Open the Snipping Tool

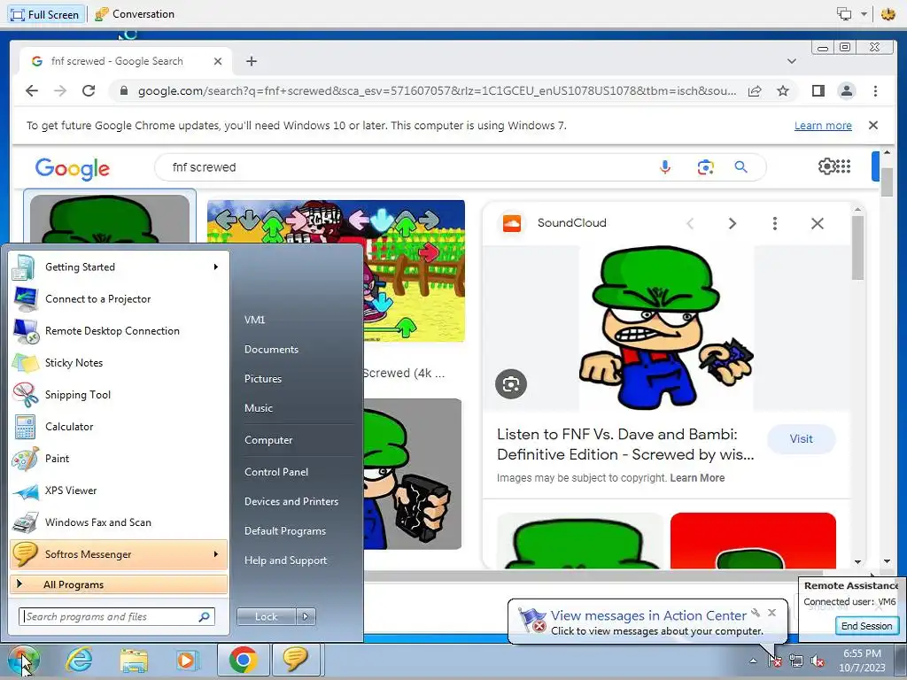(119, 394)
